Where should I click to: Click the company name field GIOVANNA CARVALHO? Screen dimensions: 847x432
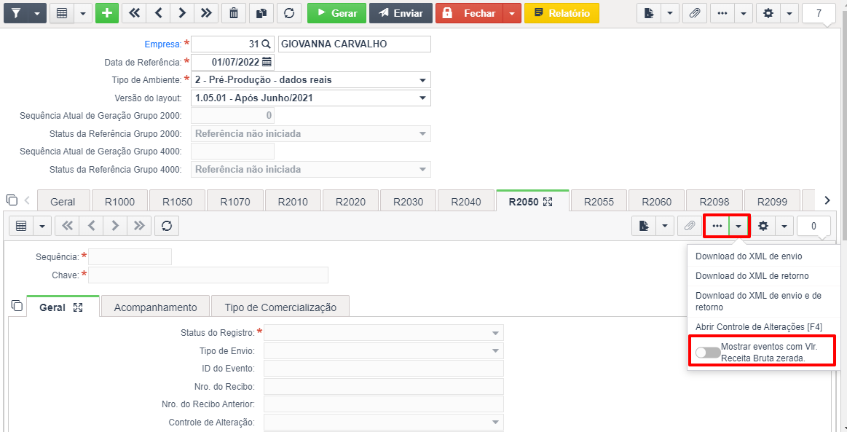pyautogui.click(x=355, y=44)
